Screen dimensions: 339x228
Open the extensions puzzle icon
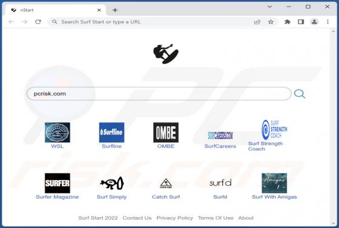[288, 22]
